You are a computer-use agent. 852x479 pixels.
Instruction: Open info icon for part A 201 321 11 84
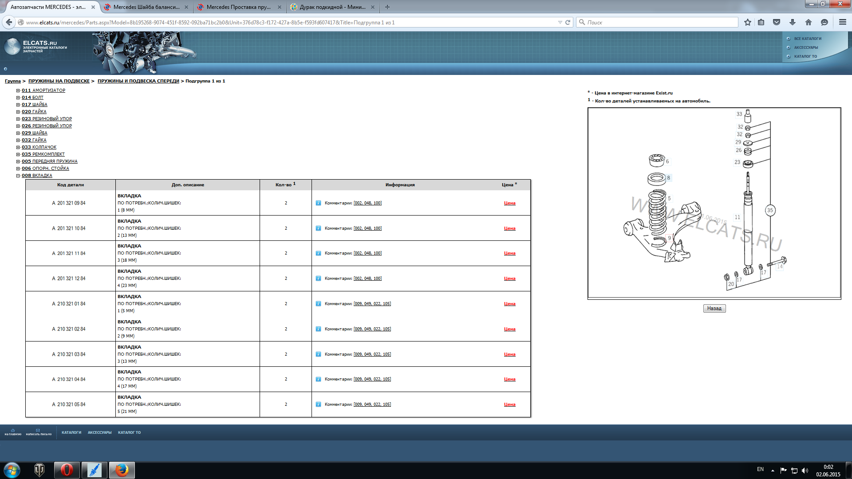click(x=318, y=253)
